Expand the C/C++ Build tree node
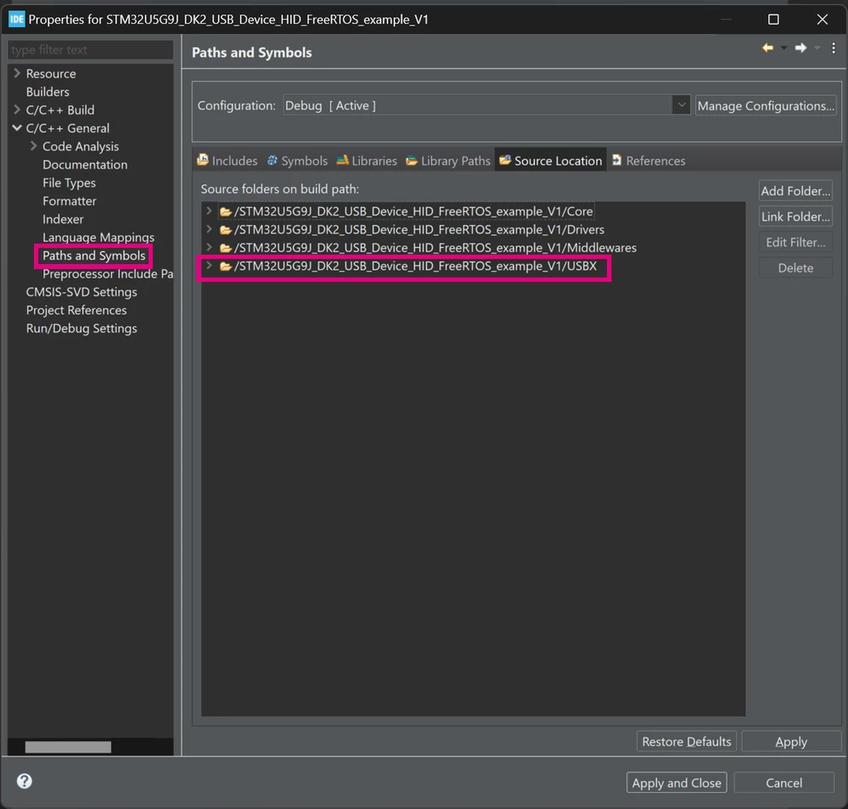The image size is (848, 809). pos(17,110)
